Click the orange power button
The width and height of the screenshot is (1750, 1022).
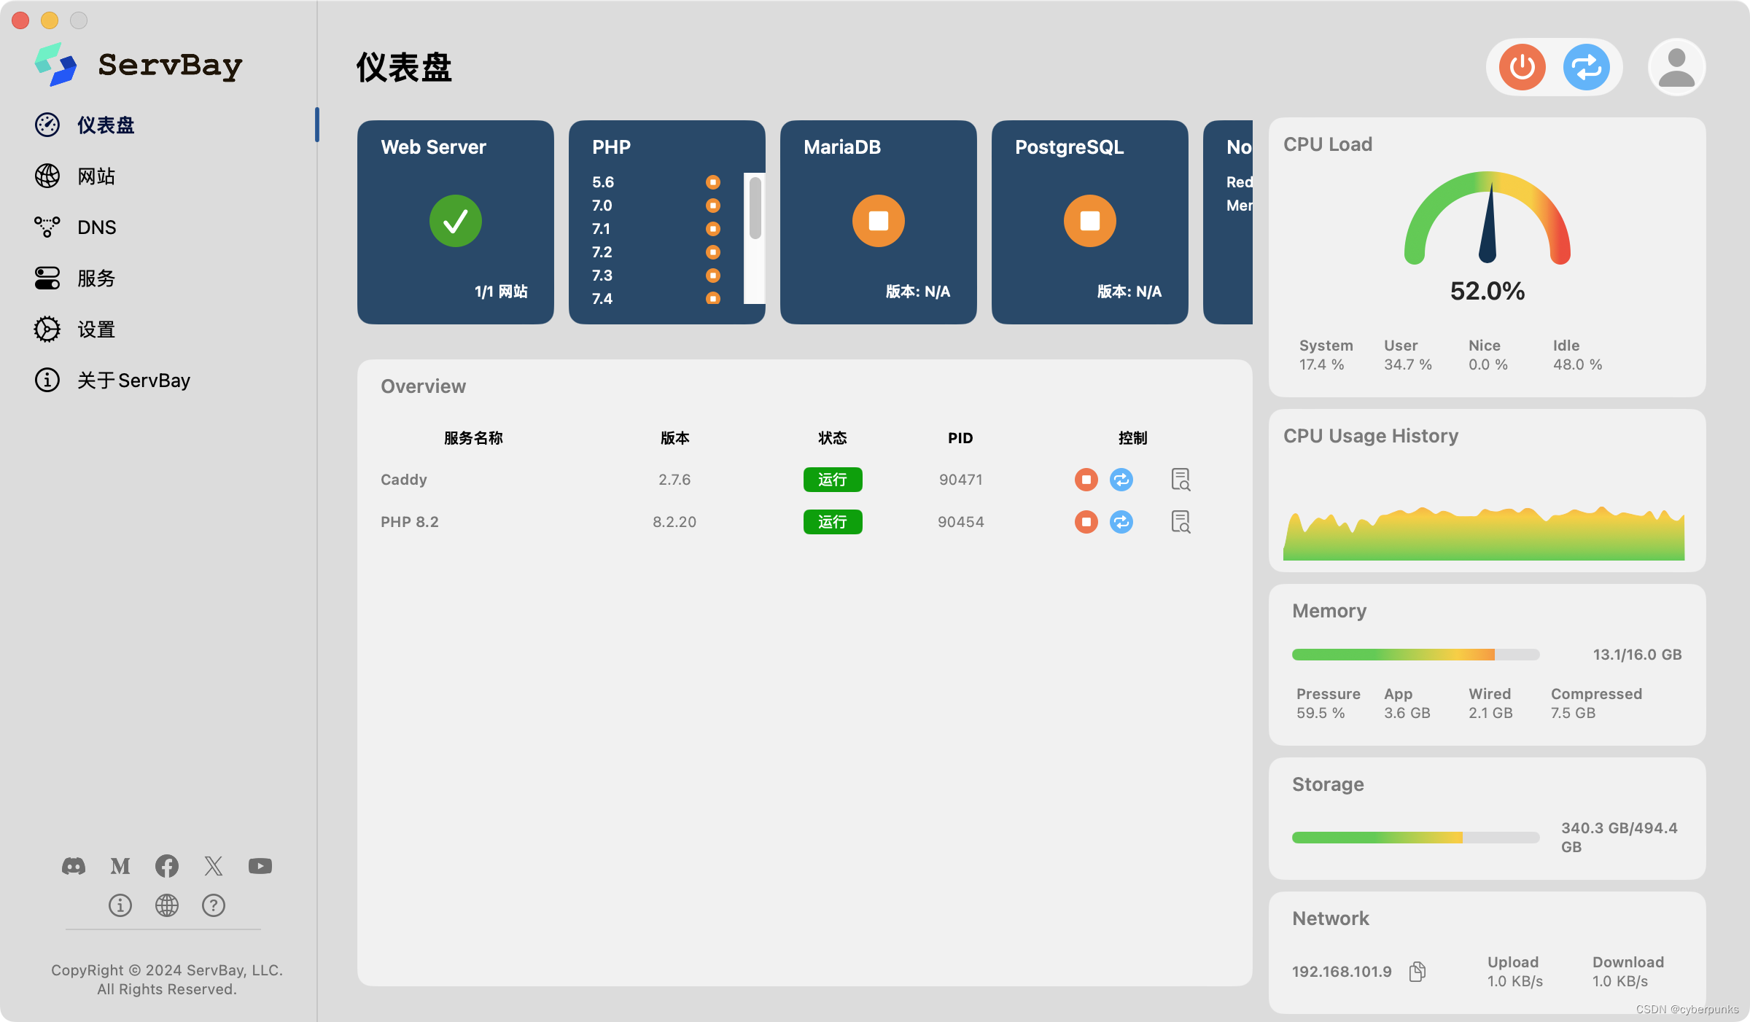1522,67
